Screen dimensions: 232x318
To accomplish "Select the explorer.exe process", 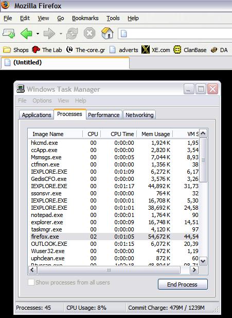I will 47,222.
